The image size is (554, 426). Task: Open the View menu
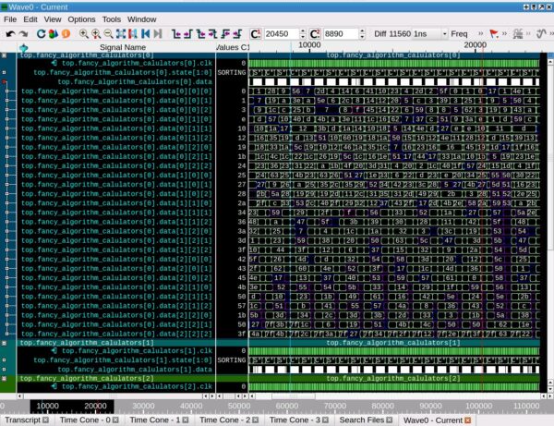point(53,19)
